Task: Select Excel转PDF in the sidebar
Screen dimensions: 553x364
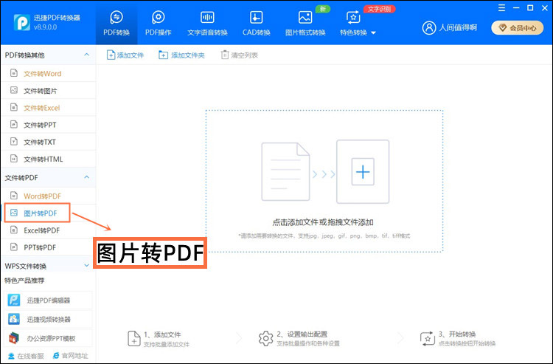Action: click(x=49, y=230)
